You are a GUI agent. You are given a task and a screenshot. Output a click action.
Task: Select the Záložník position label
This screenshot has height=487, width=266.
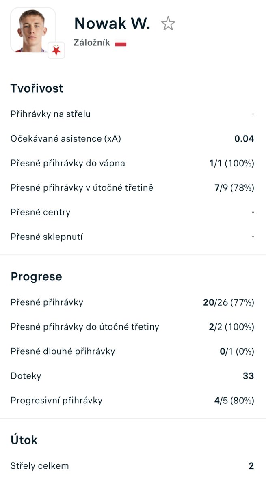92,43
